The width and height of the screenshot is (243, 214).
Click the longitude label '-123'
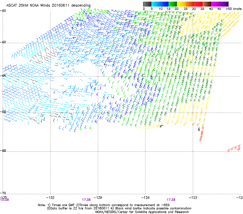193,198
